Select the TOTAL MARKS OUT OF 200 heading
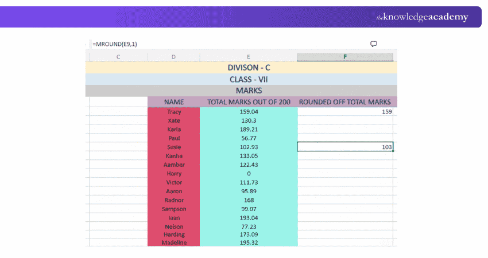The width and height of the screenshot is (488, 258). 249,101
